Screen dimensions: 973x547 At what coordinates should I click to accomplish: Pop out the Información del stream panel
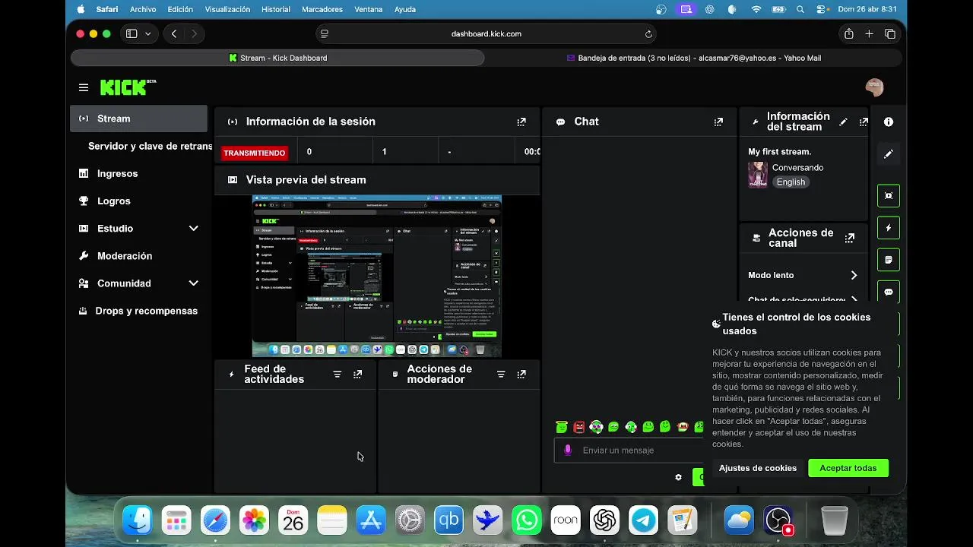(x=864, y=122)
